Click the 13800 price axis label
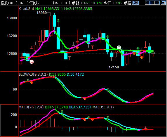Screen dimensions: 167x137 click(x=12, y=18)
